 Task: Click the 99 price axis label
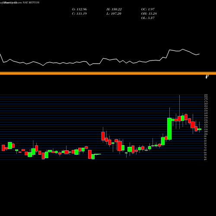(x=206, y=136)
